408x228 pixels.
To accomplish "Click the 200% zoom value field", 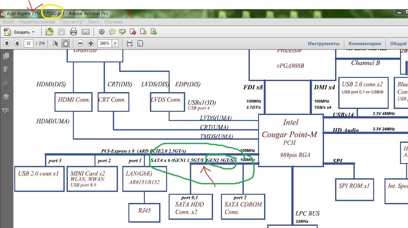I will pos(105,43).
